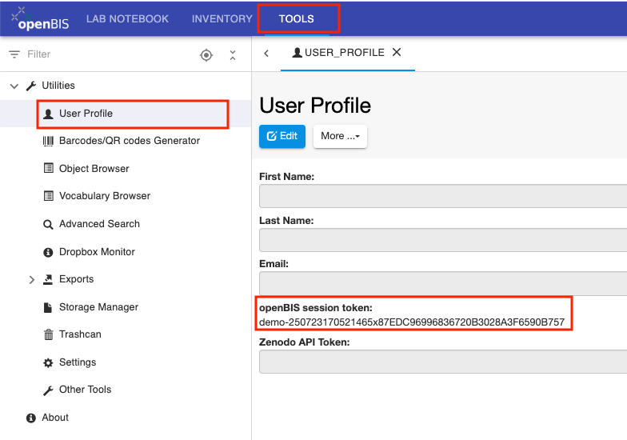This screenshot has width=627, height=440.
Task: Select User Profile in sidebar
Action: click(86, 114)
